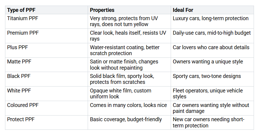Click "Luxury cars, long-term protection" cell
This screenshot has height=136, width=259.
pyautogui.click(x=211, y=18)
